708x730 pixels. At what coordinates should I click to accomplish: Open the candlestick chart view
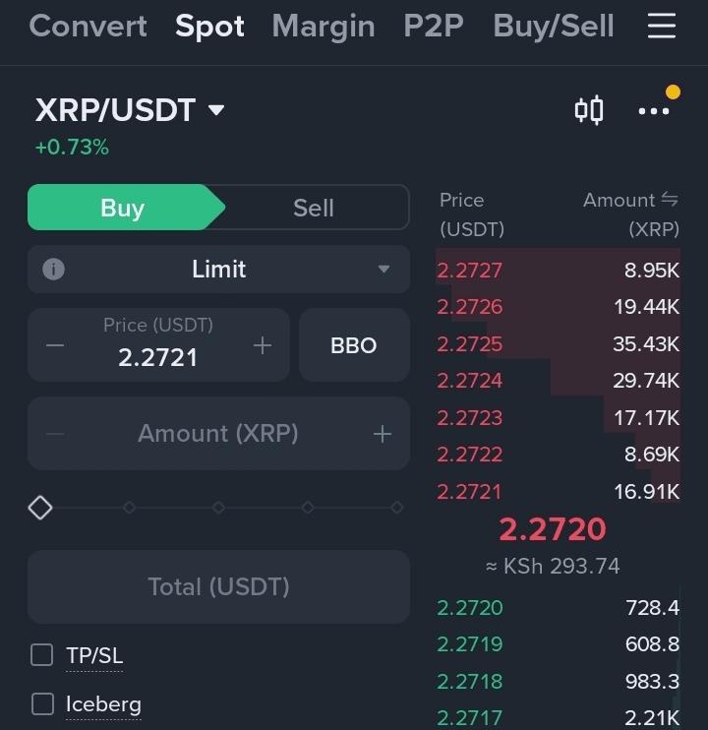(589, 110)
